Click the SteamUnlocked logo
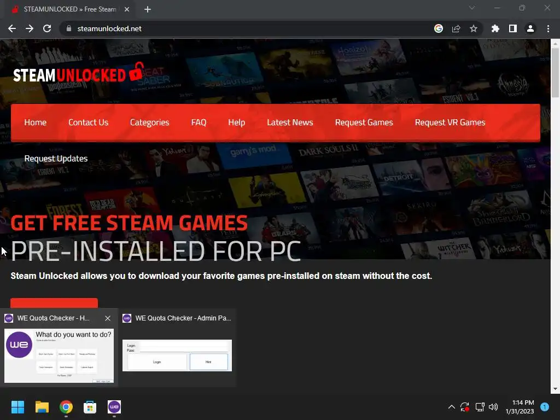The image size is (560, 420). [79, 73]
